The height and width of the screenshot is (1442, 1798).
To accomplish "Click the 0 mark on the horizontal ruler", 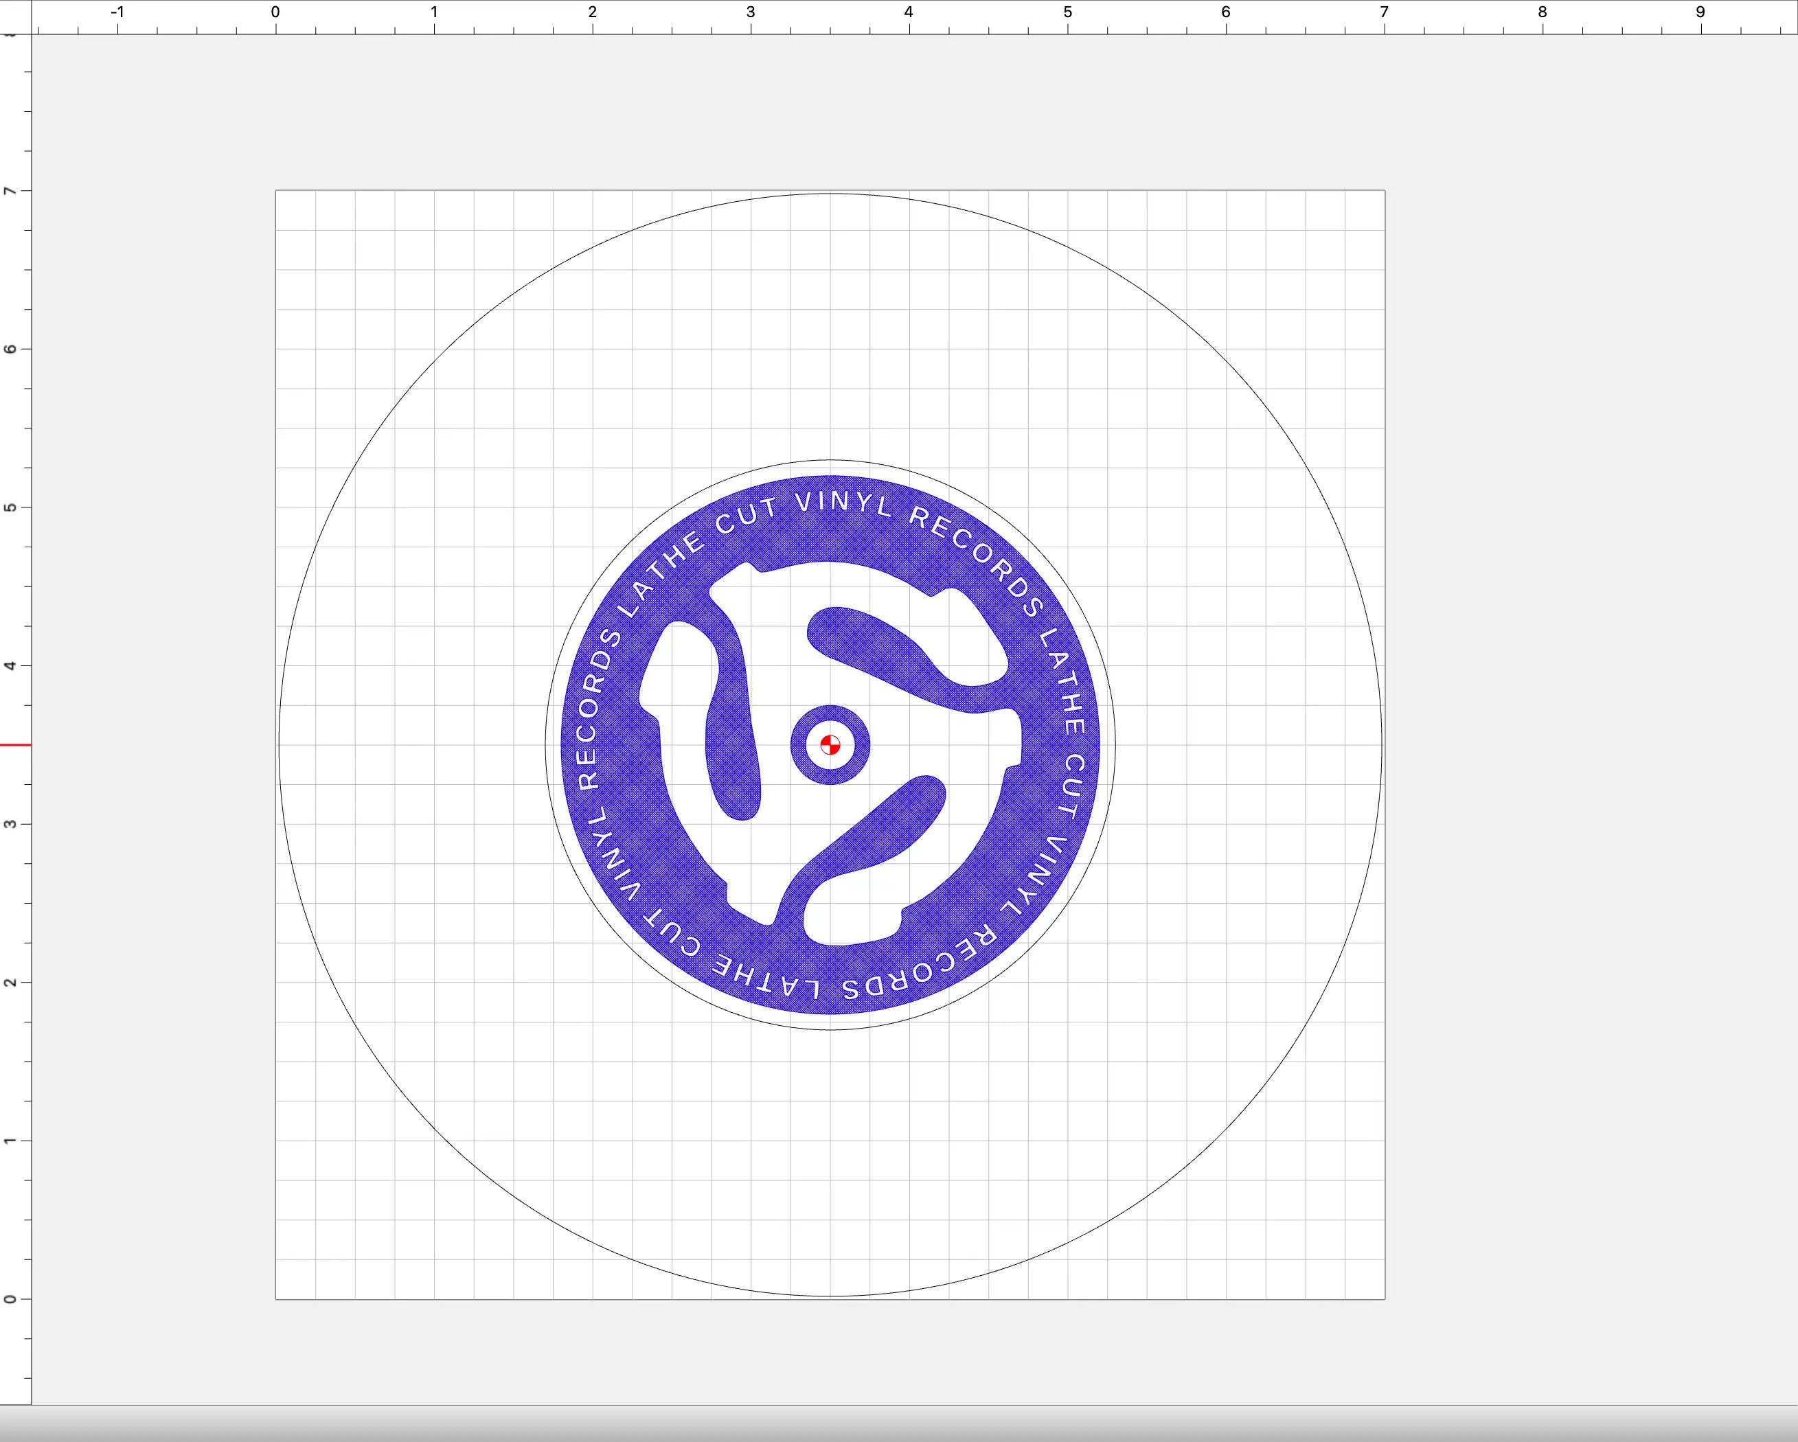I will (x=275, y=12).
